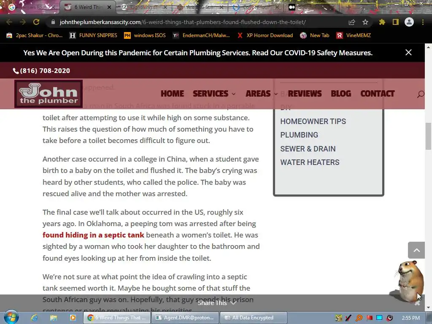Screen dimensions: 432x324
Task: Close the 6 Weird Things tab
Action: tap(109, 7)
